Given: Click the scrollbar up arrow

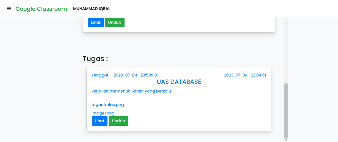Looking at the screenshot, I should (286, 19).
